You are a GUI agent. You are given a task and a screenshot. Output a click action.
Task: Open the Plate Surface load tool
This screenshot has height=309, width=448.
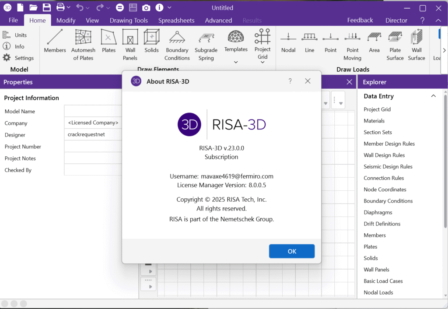click(395, 45)
